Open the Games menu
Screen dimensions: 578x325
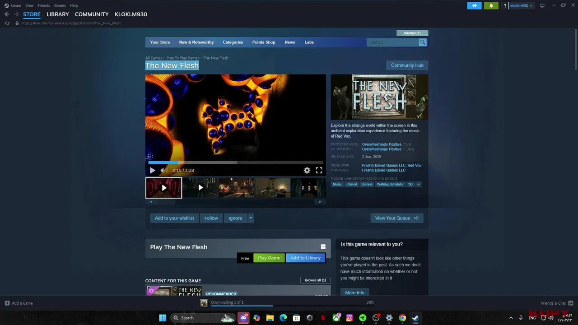click(60, 5)
